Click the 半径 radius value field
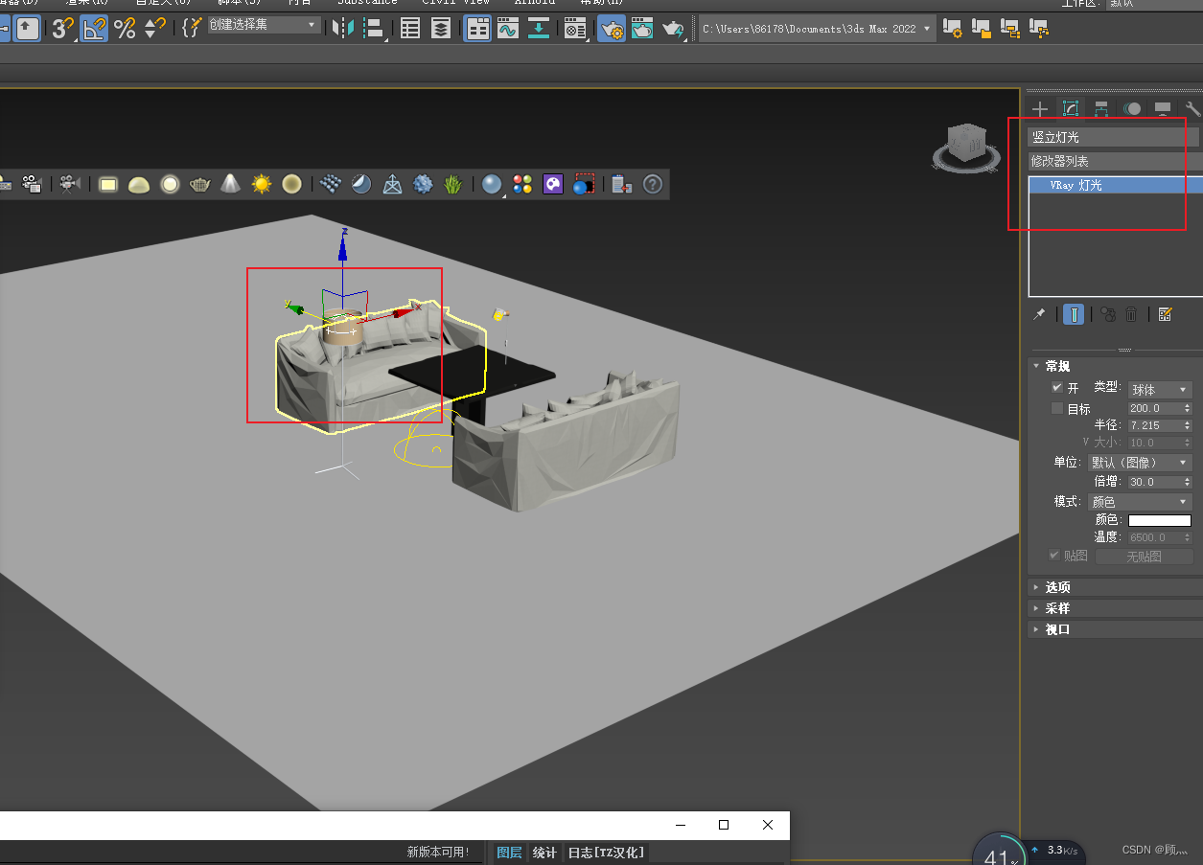This screenshot has width=1203, height=865. pyautogui.click(x=1155, y=425)
